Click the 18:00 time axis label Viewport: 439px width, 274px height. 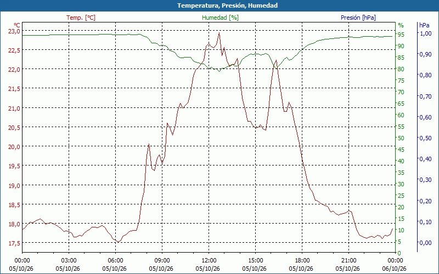pyautogui.click(x=302, y=261)
